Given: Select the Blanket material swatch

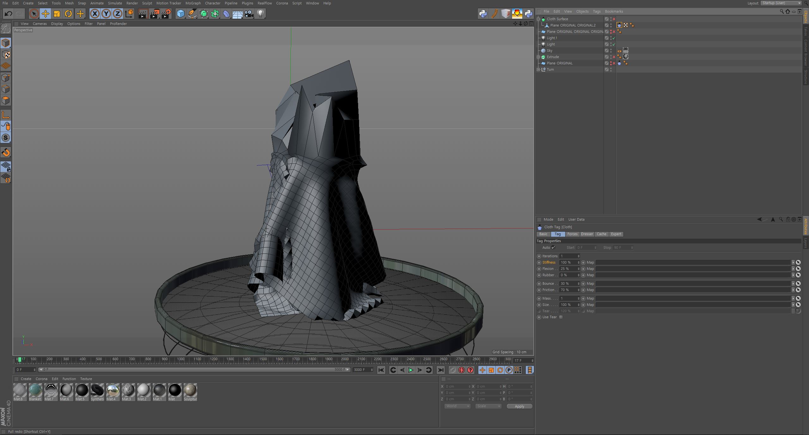Looking at the screenshot, I should [35, 392].
